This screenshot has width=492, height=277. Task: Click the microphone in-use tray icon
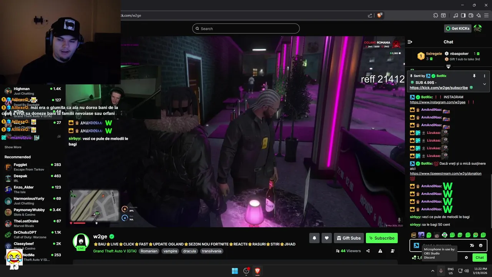click(x=441, y=271)
